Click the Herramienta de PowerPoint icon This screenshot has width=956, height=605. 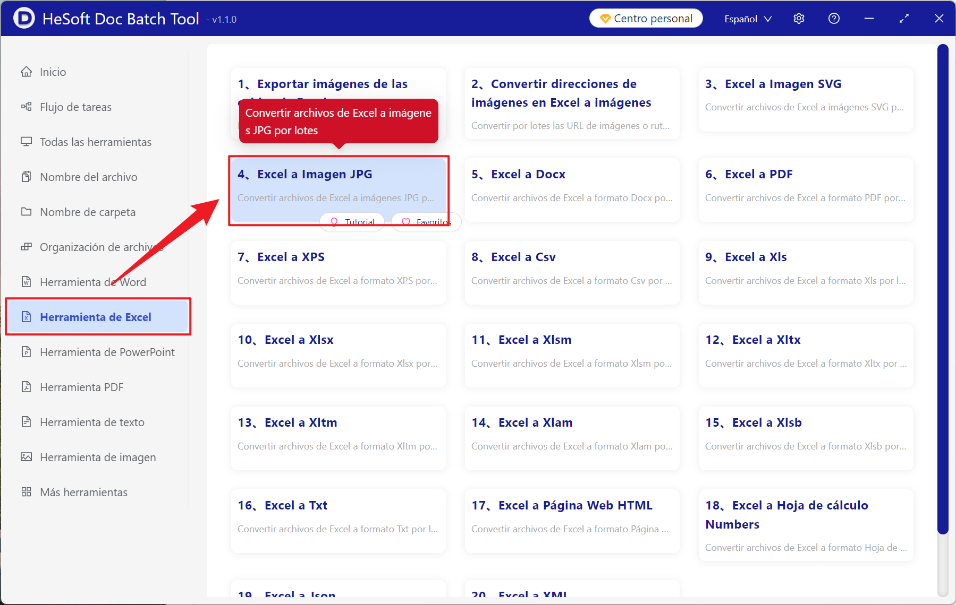(26, 352)
